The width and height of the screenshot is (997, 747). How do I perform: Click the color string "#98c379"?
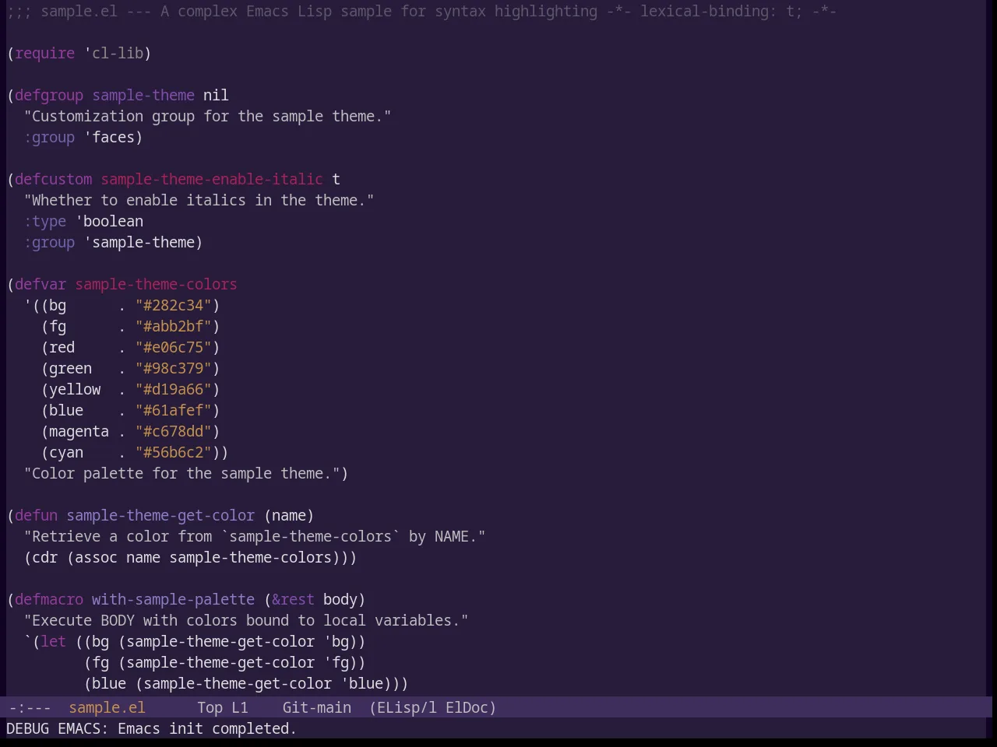pos(173,368)
